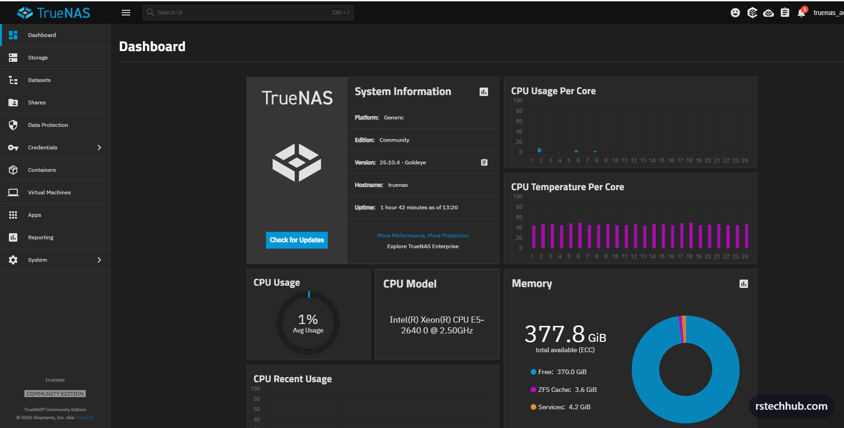Click the Dashboard sidebar icon

coord(13,35)
